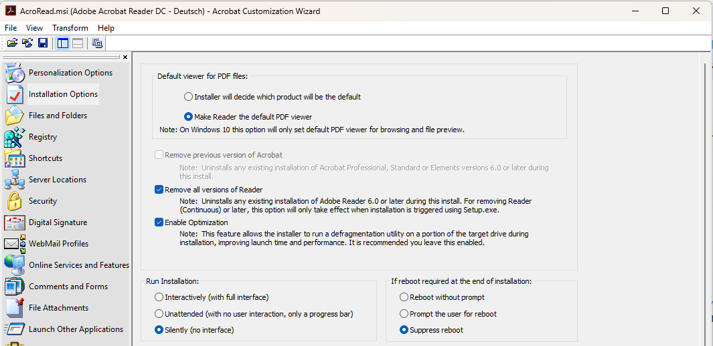Open the File menu
The image size is (713, 346).
tap(11, 28)
